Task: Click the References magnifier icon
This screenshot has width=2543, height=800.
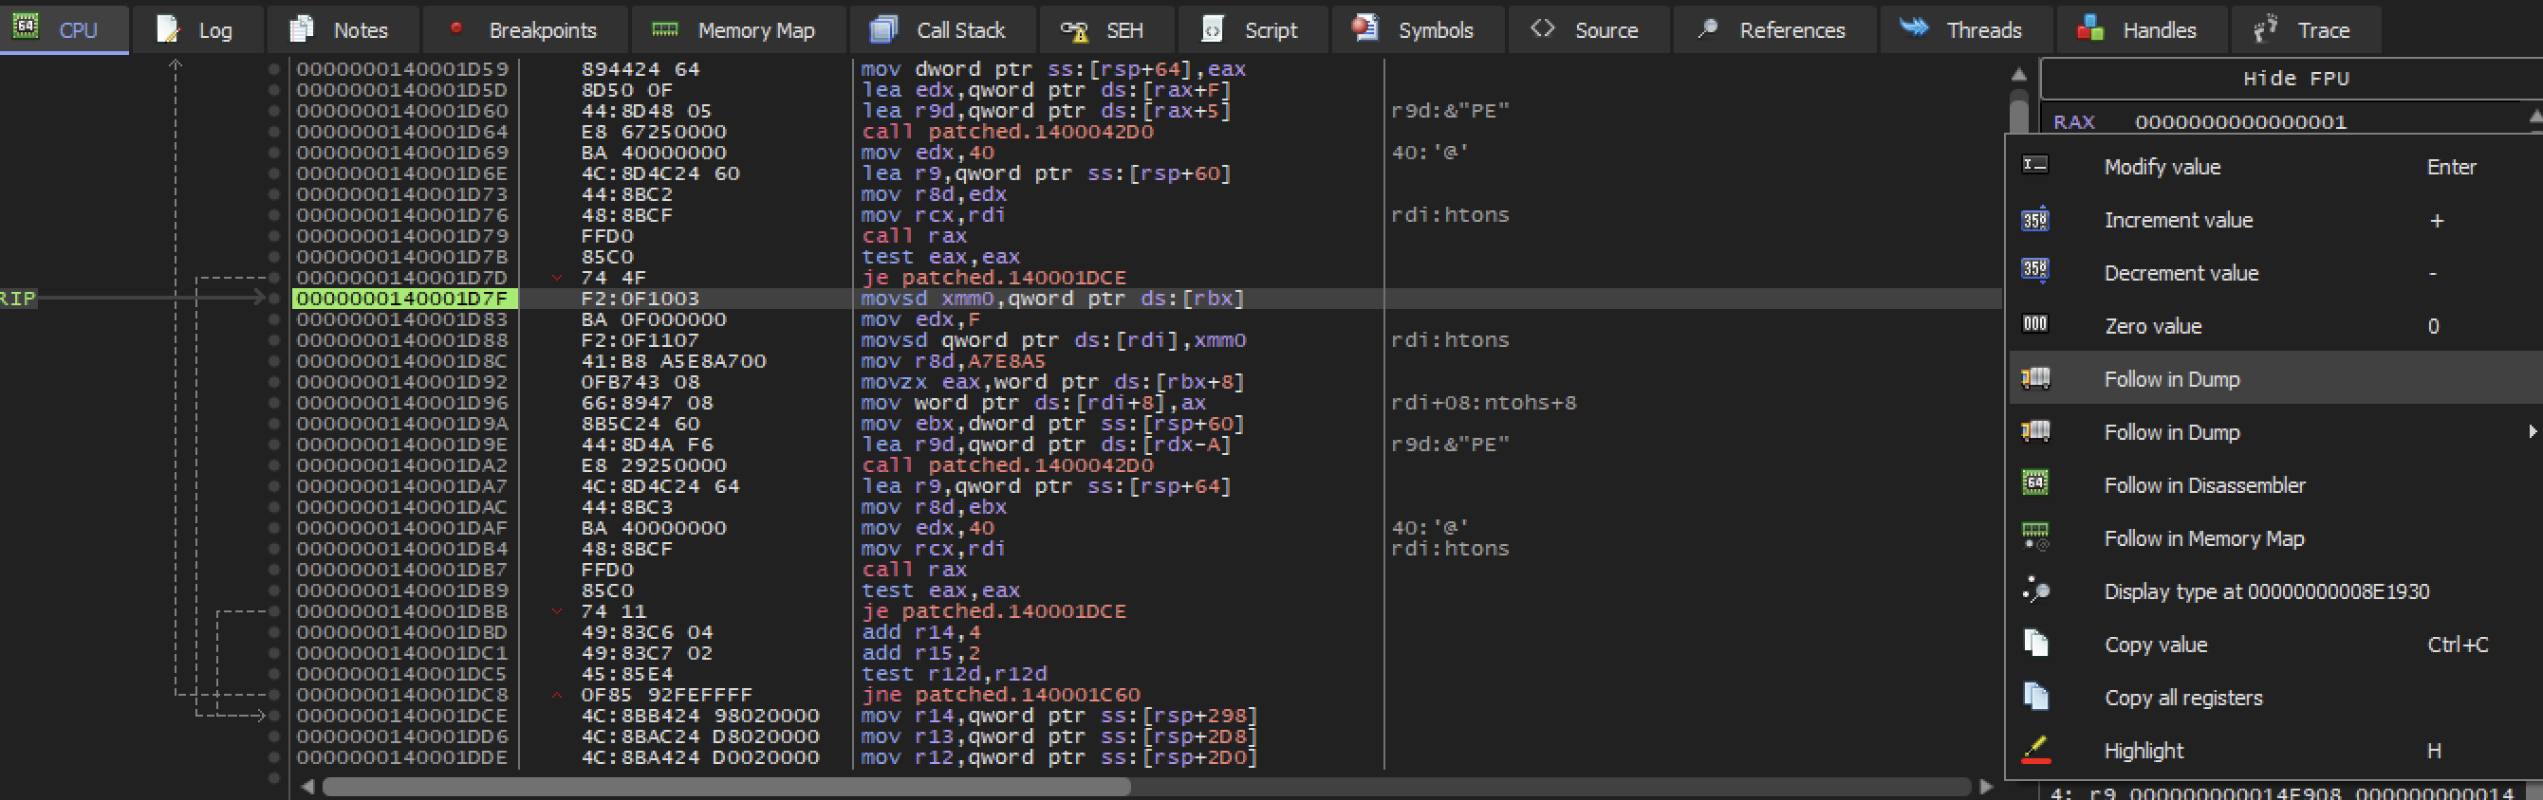Action: coord(1707,28)
